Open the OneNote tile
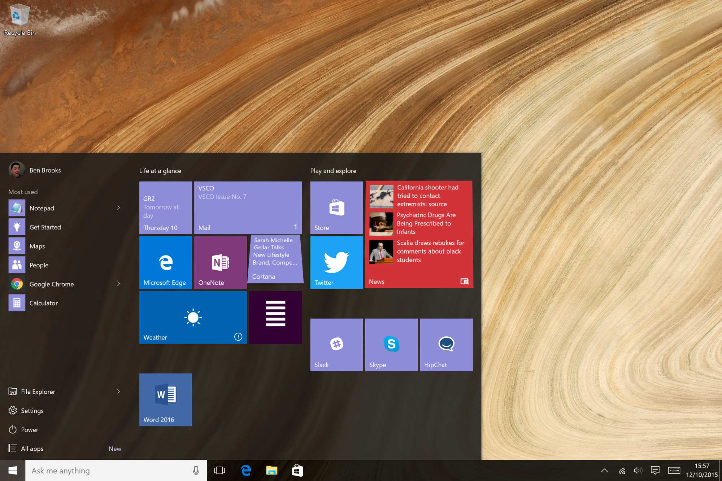Viewport: 722px width, 481px height. [x=221, y=263]
